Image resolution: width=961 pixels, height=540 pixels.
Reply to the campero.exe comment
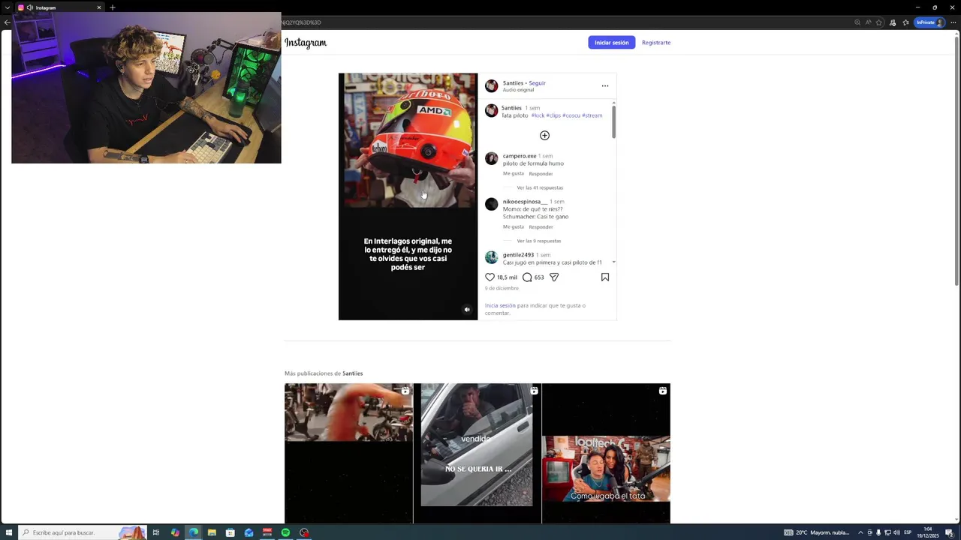click(x=541, y=173)
